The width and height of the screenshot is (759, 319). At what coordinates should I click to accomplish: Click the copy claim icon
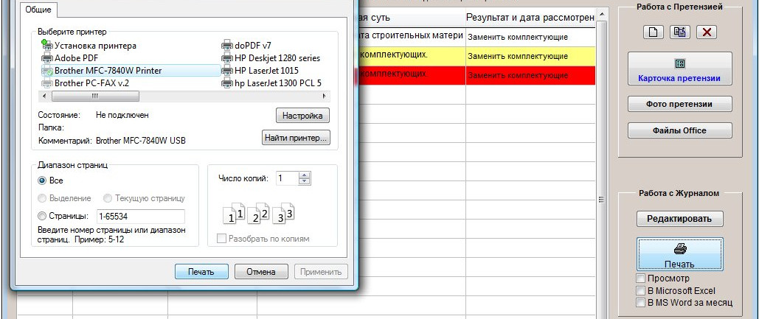click(x=680, y=32)
